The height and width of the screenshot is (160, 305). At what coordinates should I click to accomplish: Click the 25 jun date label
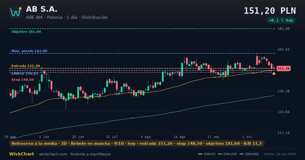coord(78,137)
